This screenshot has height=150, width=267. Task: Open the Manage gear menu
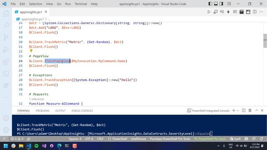point(6,130)
